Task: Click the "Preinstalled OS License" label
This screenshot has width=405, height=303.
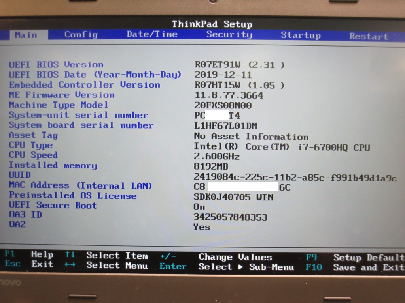Action: (73, 195)
